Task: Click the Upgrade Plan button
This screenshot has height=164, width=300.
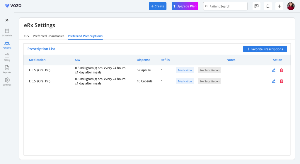Action: coord(185,6)
